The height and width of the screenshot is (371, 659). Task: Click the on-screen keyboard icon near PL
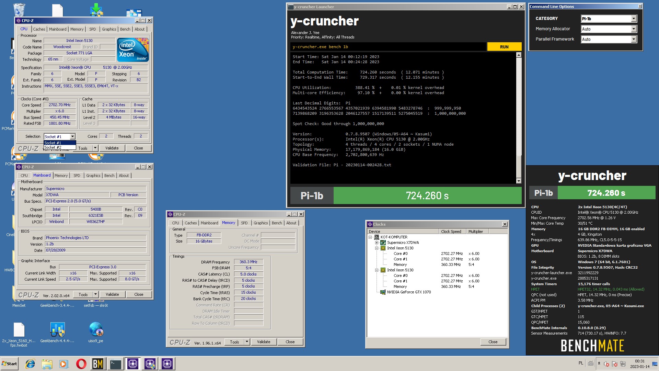click(591, 363)
